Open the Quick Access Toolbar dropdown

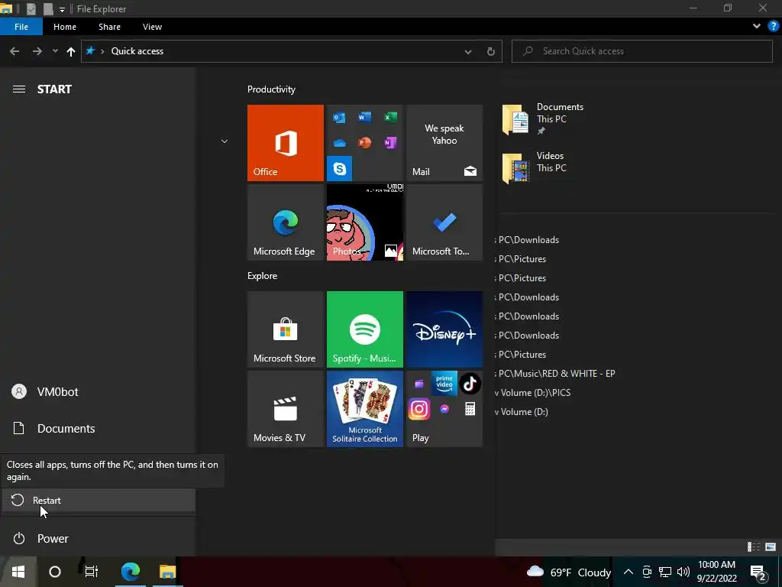(x=62, y=9)
